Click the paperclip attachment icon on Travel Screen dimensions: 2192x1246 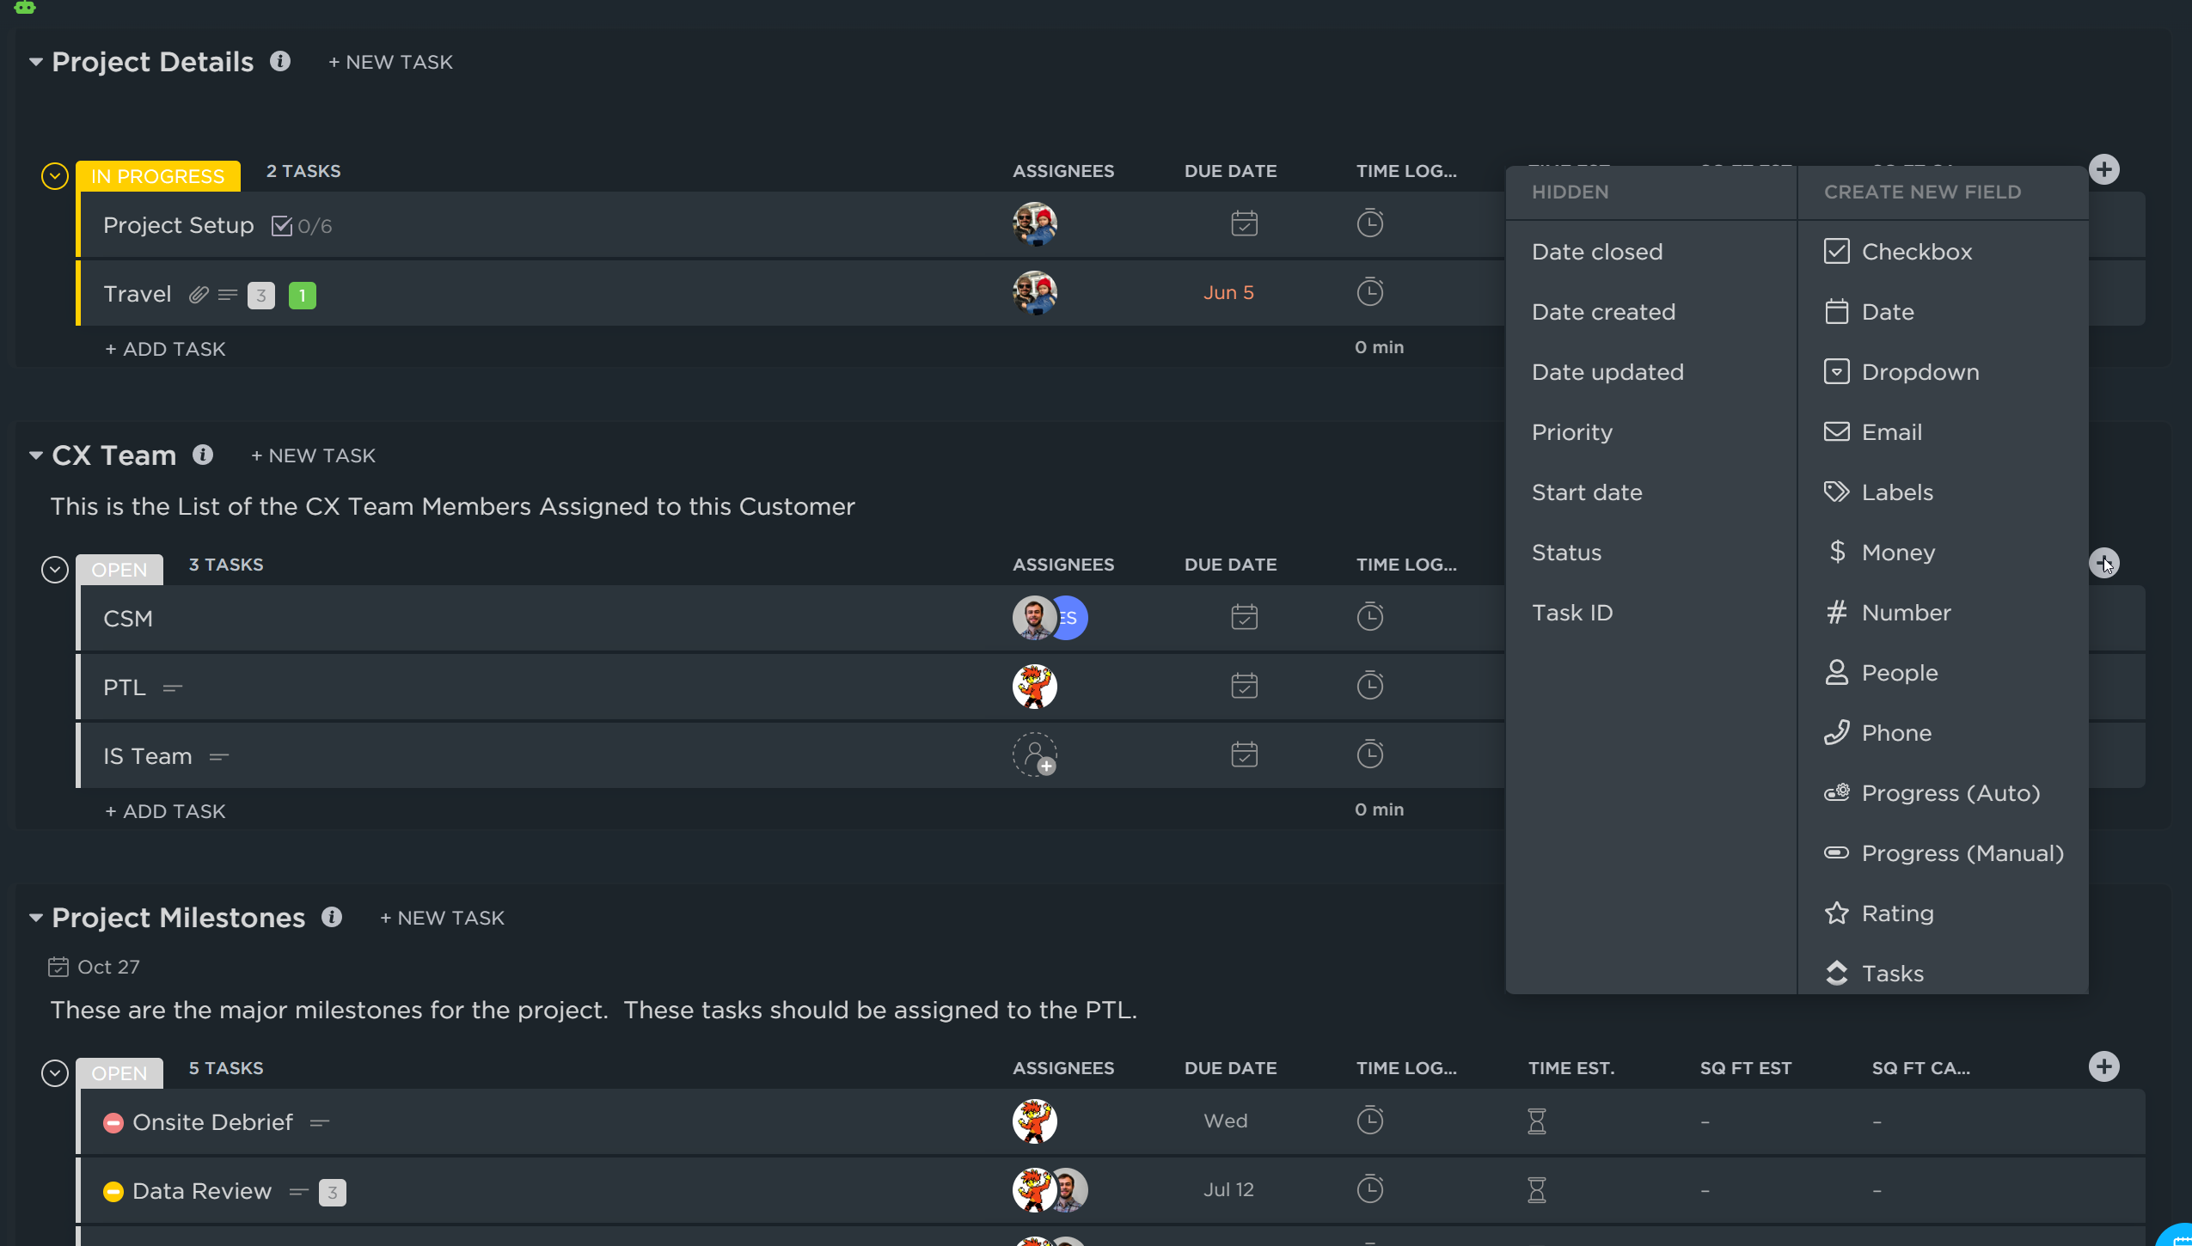[199, 295]
